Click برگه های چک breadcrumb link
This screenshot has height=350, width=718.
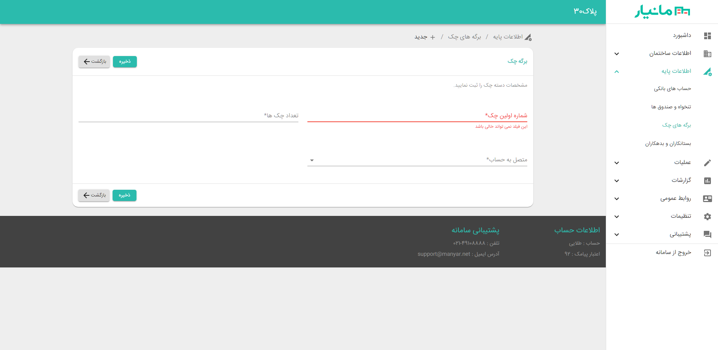pos(464,37)
